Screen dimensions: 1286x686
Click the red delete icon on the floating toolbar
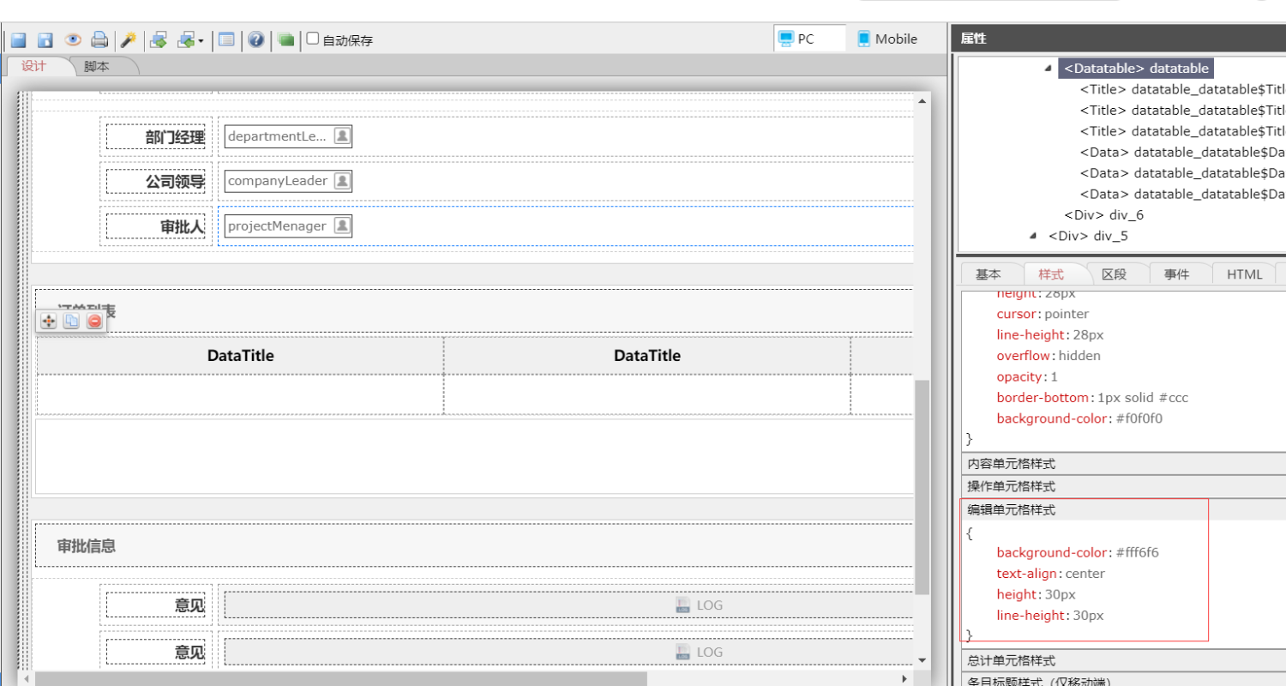pos(94,321)
